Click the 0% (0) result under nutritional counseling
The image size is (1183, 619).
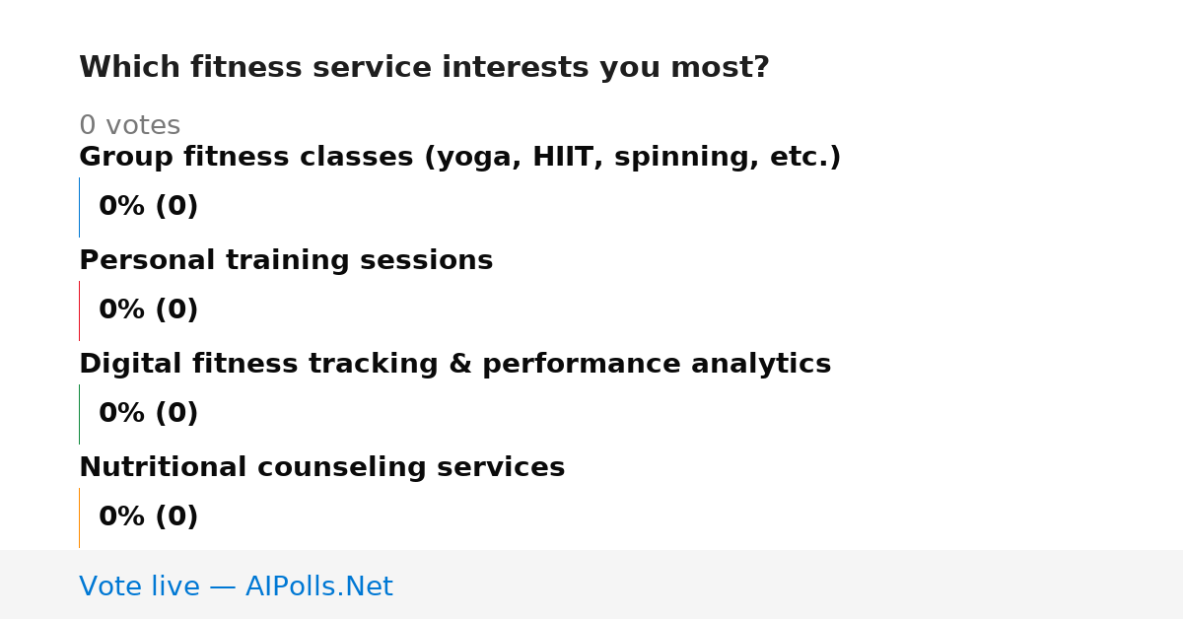(148, 517)
